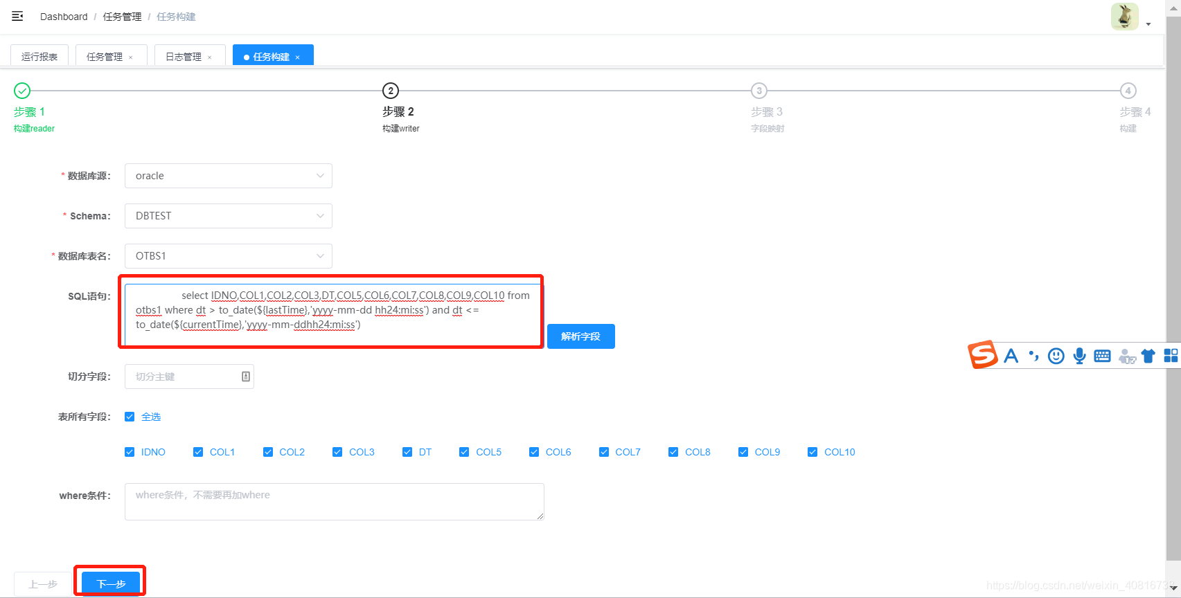The width and height of the screenshot is (1181, 598).
Task: Click the step 1 completed checkmark icon
Action: click(22, 91)
